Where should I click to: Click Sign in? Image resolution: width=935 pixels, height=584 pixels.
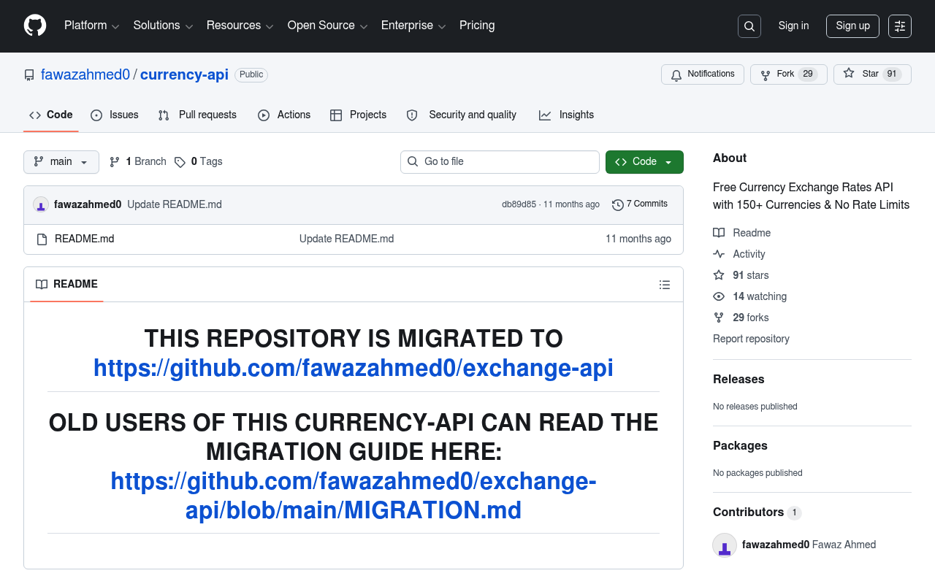click(793, 26)
